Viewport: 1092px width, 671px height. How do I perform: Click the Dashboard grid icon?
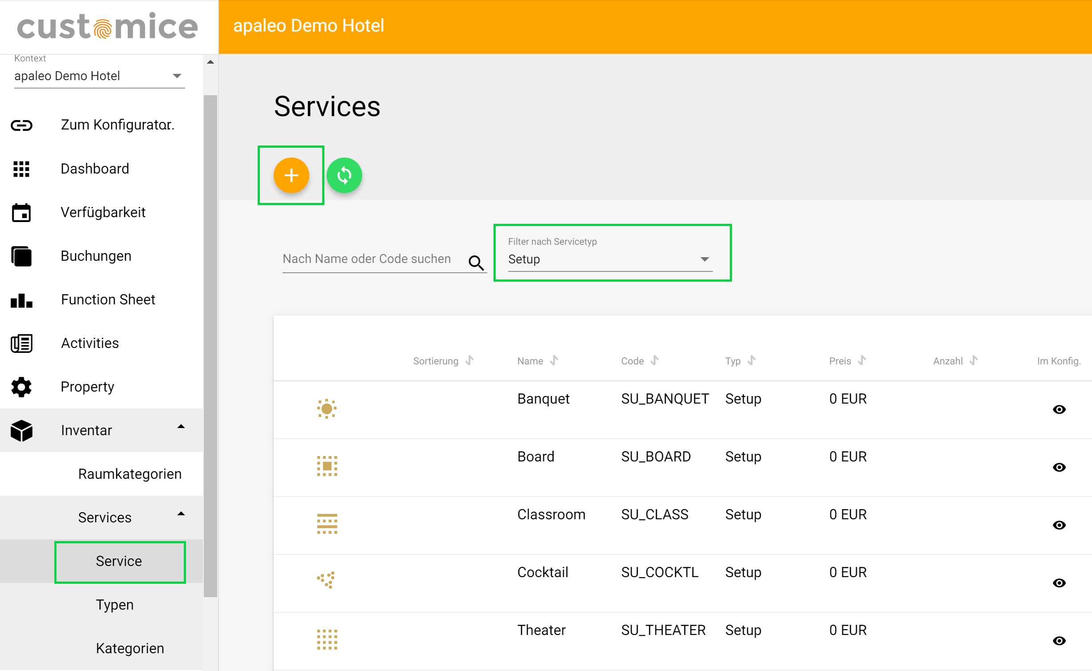point(21,169)
